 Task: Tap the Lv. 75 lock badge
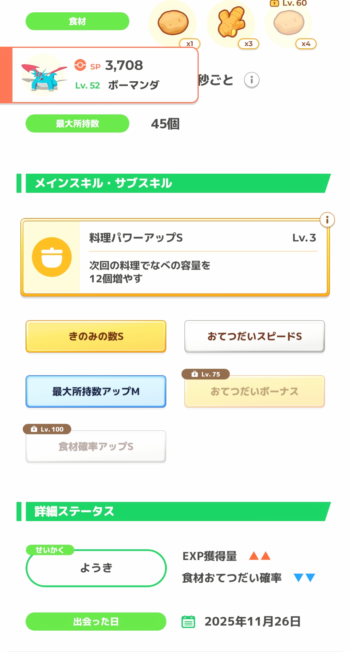pyautogui.click(x=206, y=374)
